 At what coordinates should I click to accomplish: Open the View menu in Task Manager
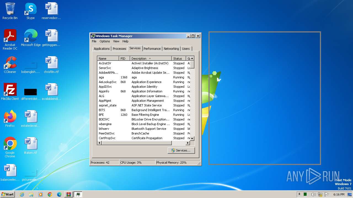116,41
